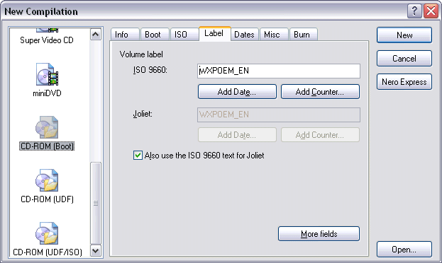Show the Dates tab
The image size is (442, 263).
[x=244, y=35]
